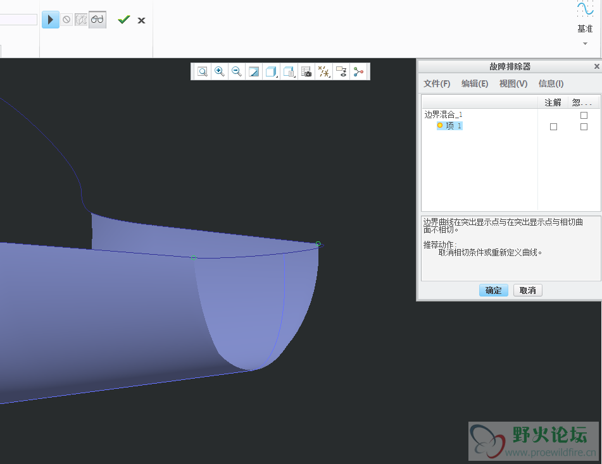The image size is (602, 464).
Task: Toggle the spin center icon
Action: click(358, 71)
